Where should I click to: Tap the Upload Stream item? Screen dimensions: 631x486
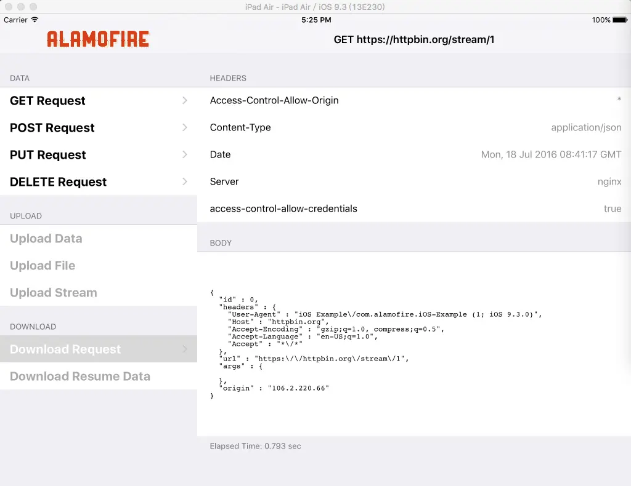pos(99,292)
